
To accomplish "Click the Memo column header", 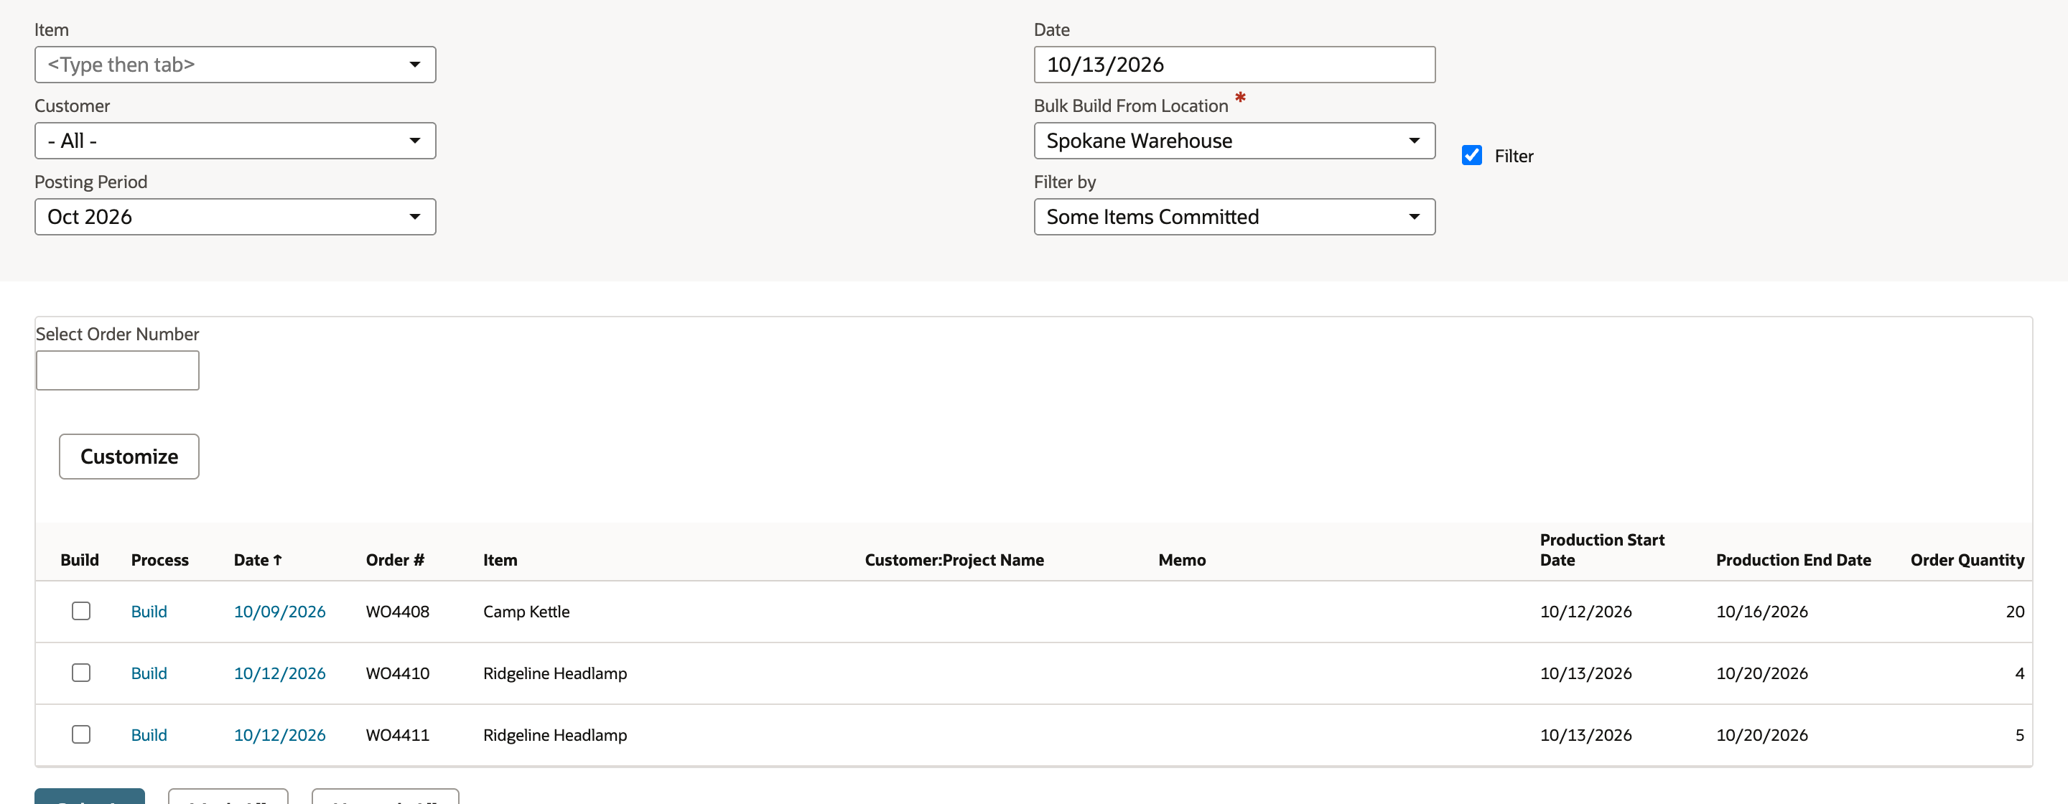I will pos(1182,560).
